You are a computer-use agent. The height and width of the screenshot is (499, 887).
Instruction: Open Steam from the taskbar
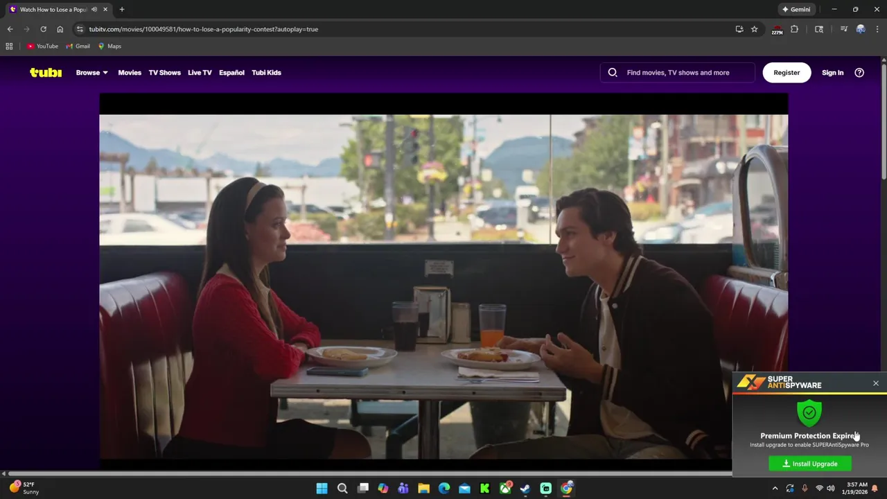[525, 489]
